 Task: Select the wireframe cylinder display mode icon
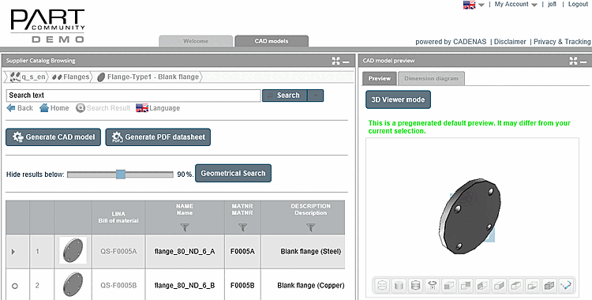click(382, 285)
